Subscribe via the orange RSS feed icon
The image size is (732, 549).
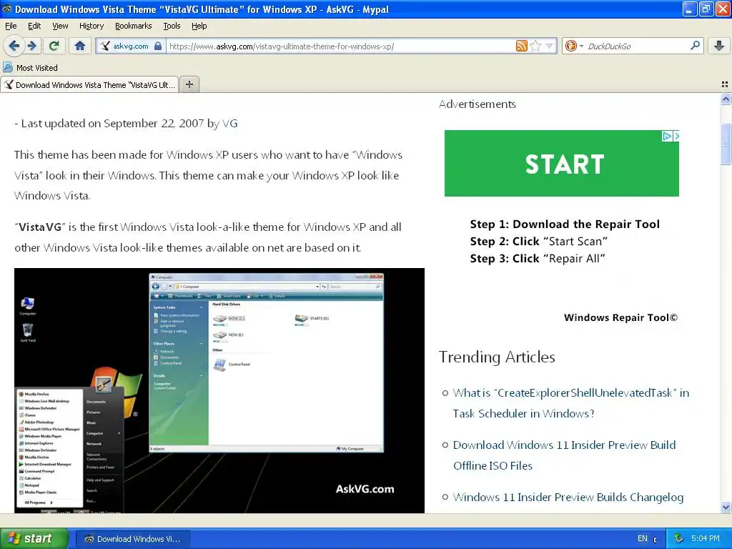[x=521, y=46]
